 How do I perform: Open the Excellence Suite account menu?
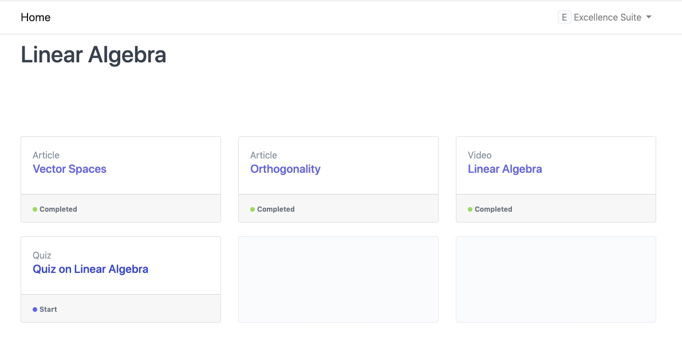click(607, 17)
